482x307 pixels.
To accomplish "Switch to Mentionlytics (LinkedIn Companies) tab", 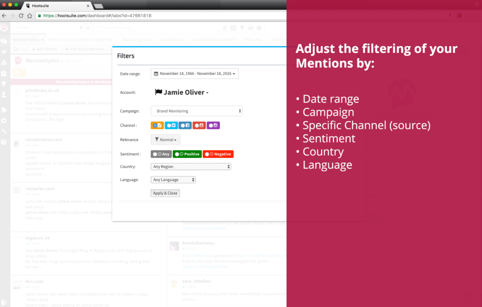I will coord(80,40).
